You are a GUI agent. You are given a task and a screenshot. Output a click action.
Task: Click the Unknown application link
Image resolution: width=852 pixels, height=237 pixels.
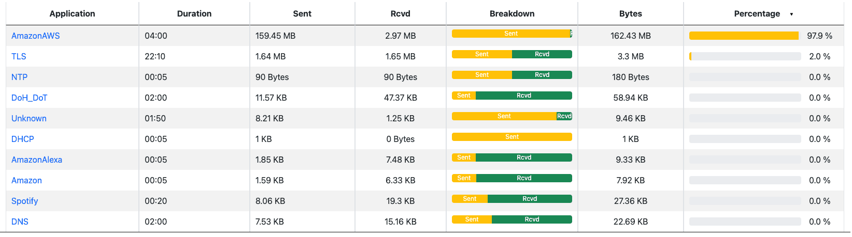[x=29, y=118]
